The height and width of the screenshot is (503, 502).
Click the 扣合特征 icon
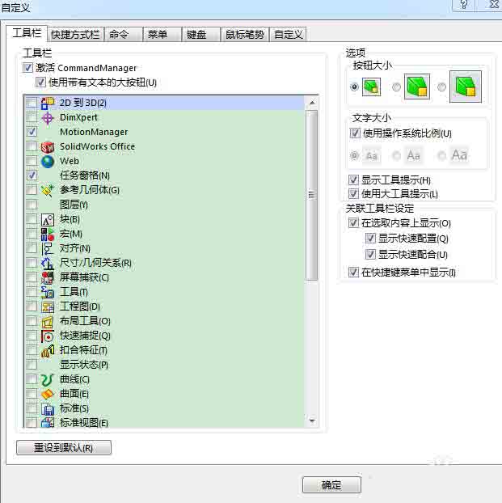48,351
